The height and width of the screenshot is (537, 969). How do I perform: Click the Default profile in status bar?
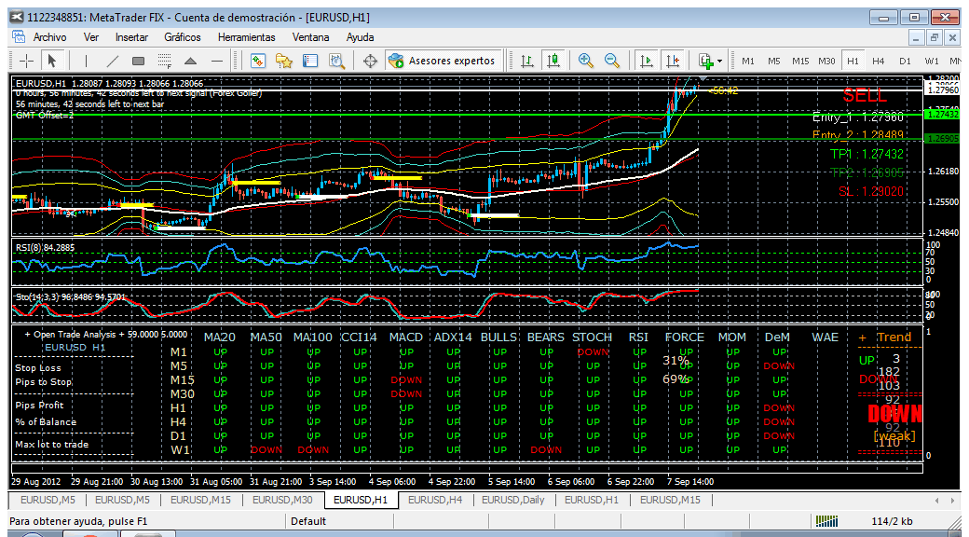[308, 521]
